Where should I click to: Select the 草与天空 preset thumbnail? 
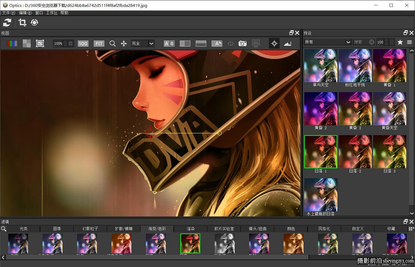(321, 65)
